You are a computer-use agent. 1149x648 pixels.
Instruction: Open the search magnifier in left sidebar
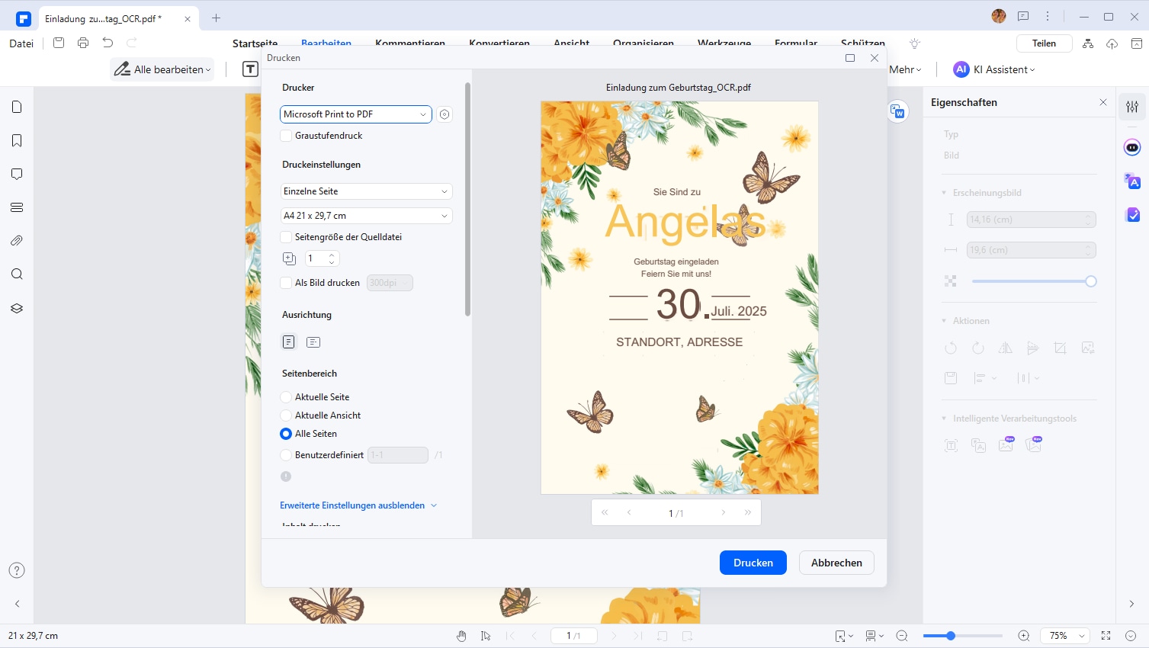click(17, 274)
